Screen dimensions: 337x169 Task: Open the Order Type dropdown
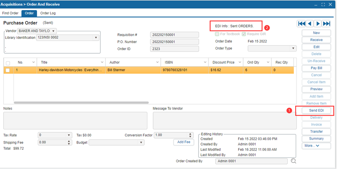click(293, 48)
